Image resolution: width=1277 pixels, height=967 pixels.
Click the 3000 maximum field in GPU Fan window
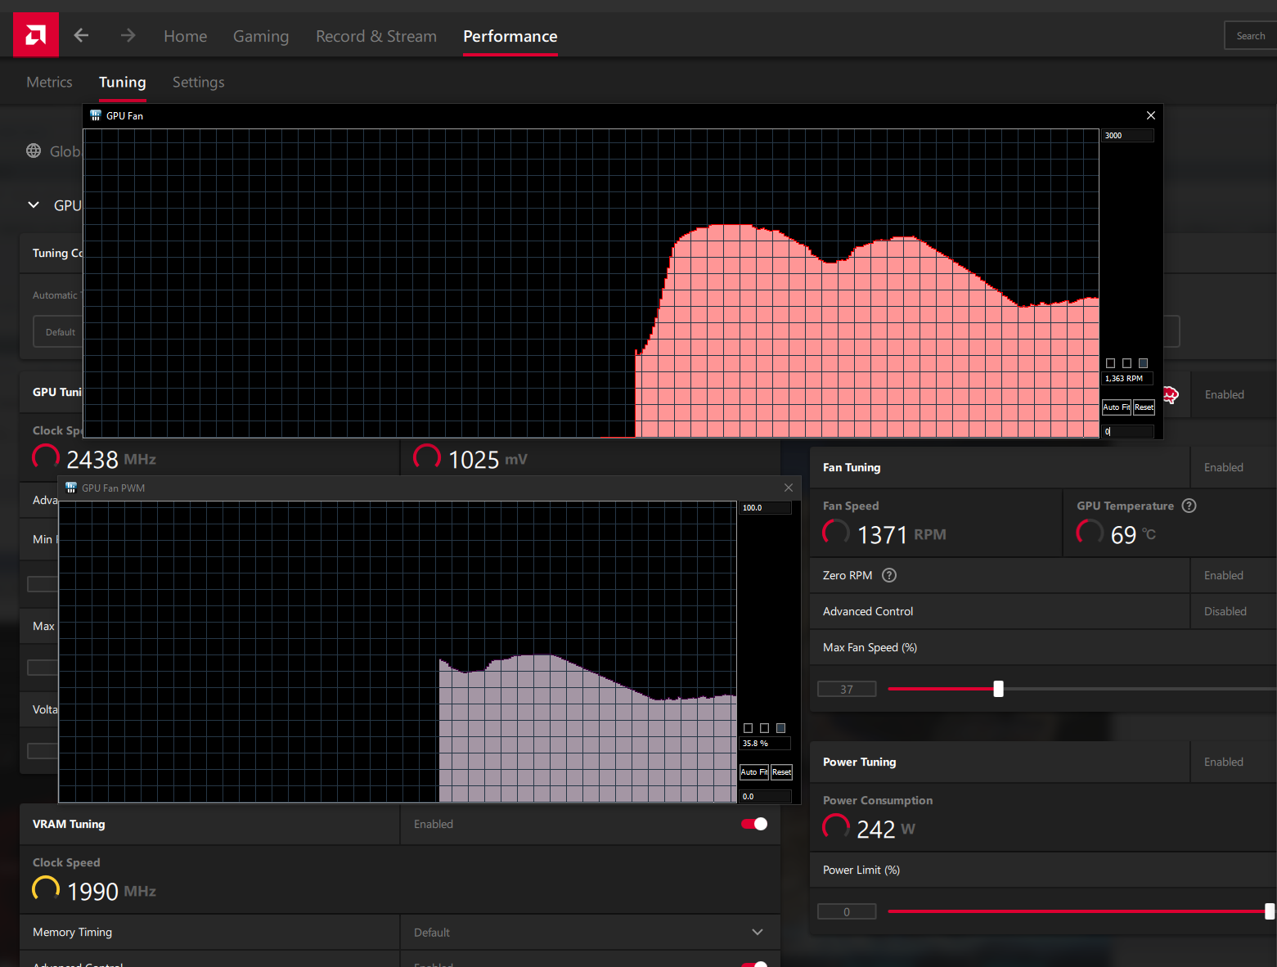click(1128, 136)
